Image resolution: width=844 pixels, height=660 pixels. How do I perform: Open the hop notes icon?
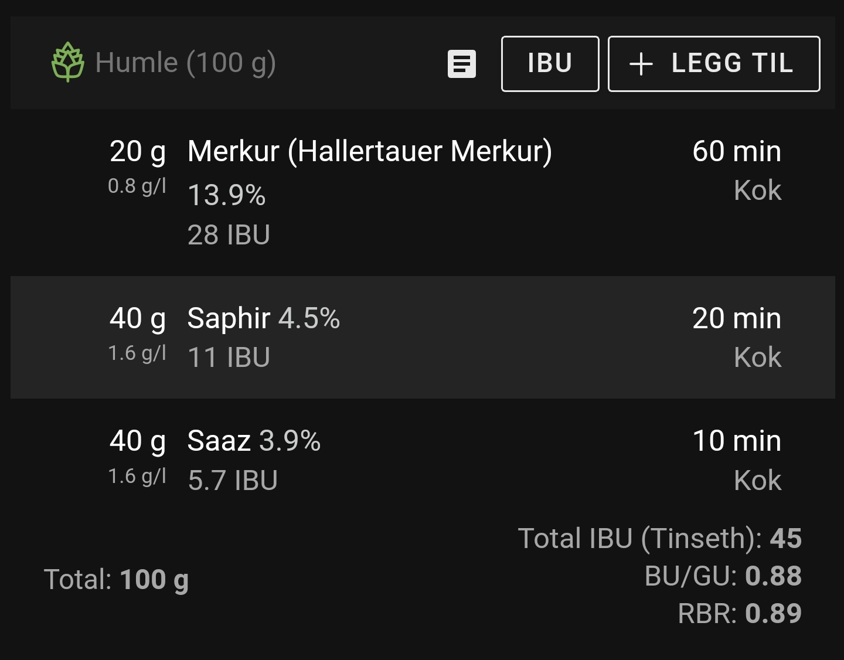click(x=462, y=64)
